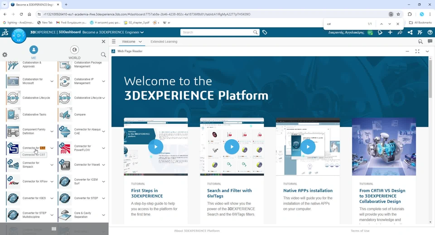Open First Steps in 3DEXPERIENCE tutorial link
The width and height of the screenshot is (435, 235).
pos(147,193)
